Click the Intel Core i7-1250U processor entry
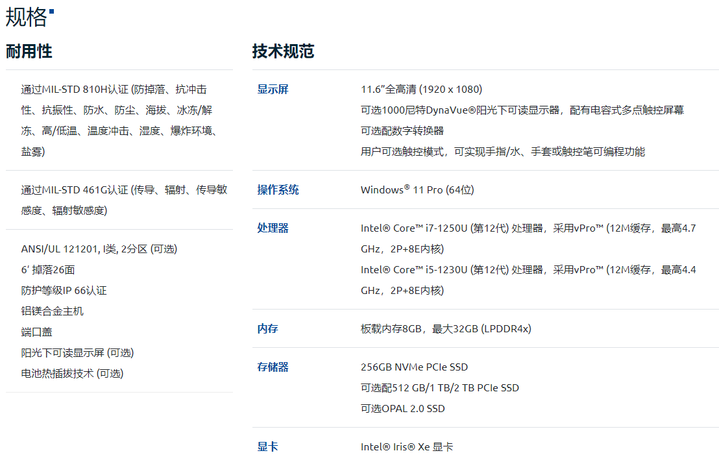Viewport: 719px width, 464px height. 528,239
